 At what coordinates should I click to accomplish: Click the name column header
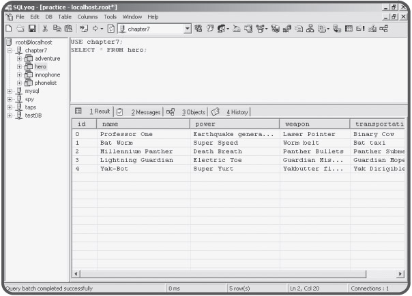pyautogui.click(x=142, y=124)
